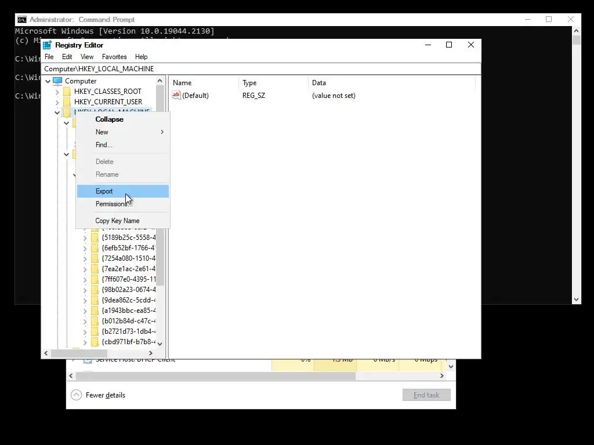Expand the {98b02a23-0674-4 key
Image resolution: width=594 pixels, height=445 pixels.
85,290
